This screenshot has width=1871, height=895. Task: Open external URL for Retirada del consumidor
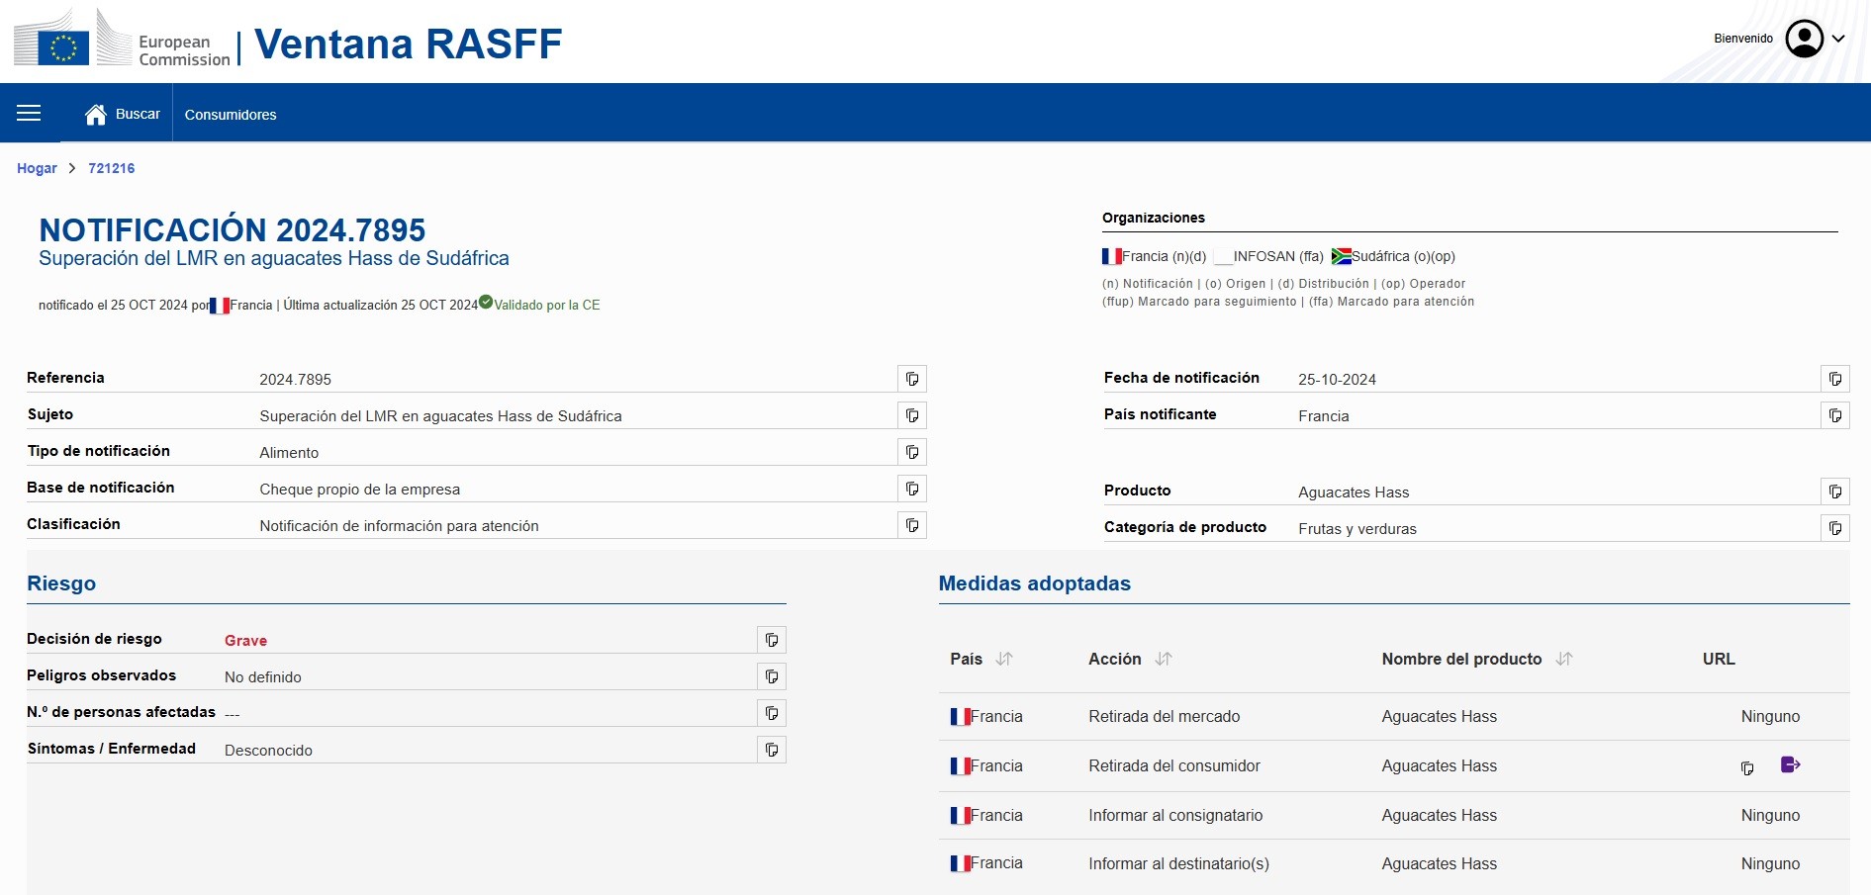click(1790, 764)
